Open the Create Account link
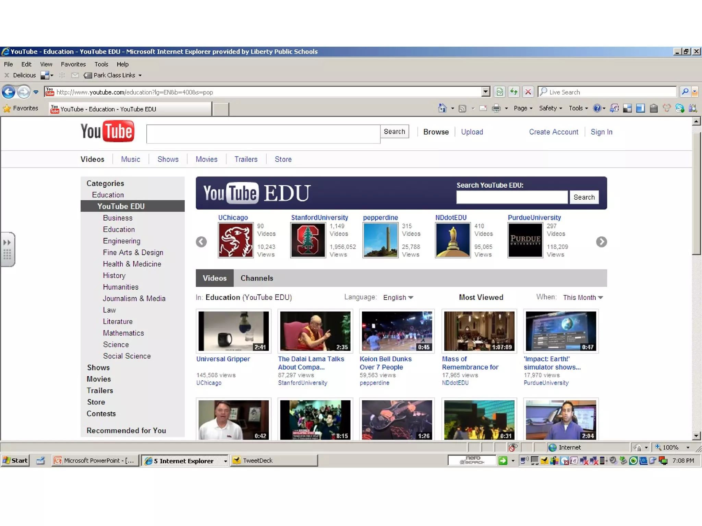Screen dimensions: 702x526 553,132
